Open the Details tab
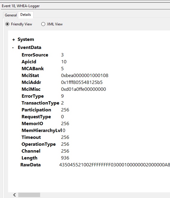The image size is (170, 198). point(26,15)
